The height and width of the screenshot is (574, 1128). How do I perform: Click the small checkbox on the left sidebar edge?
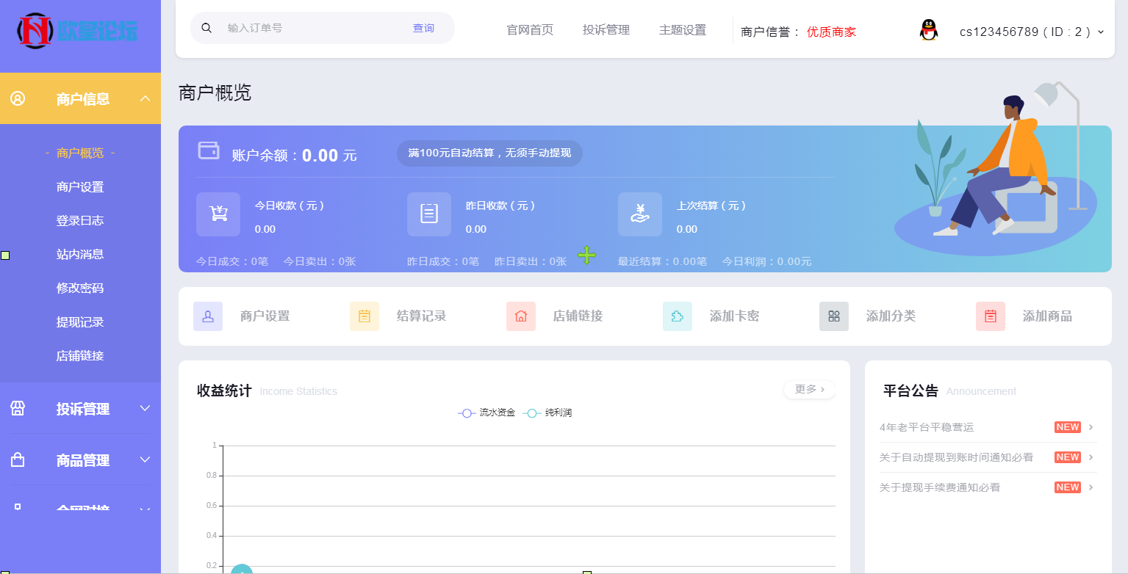(4, 255)
